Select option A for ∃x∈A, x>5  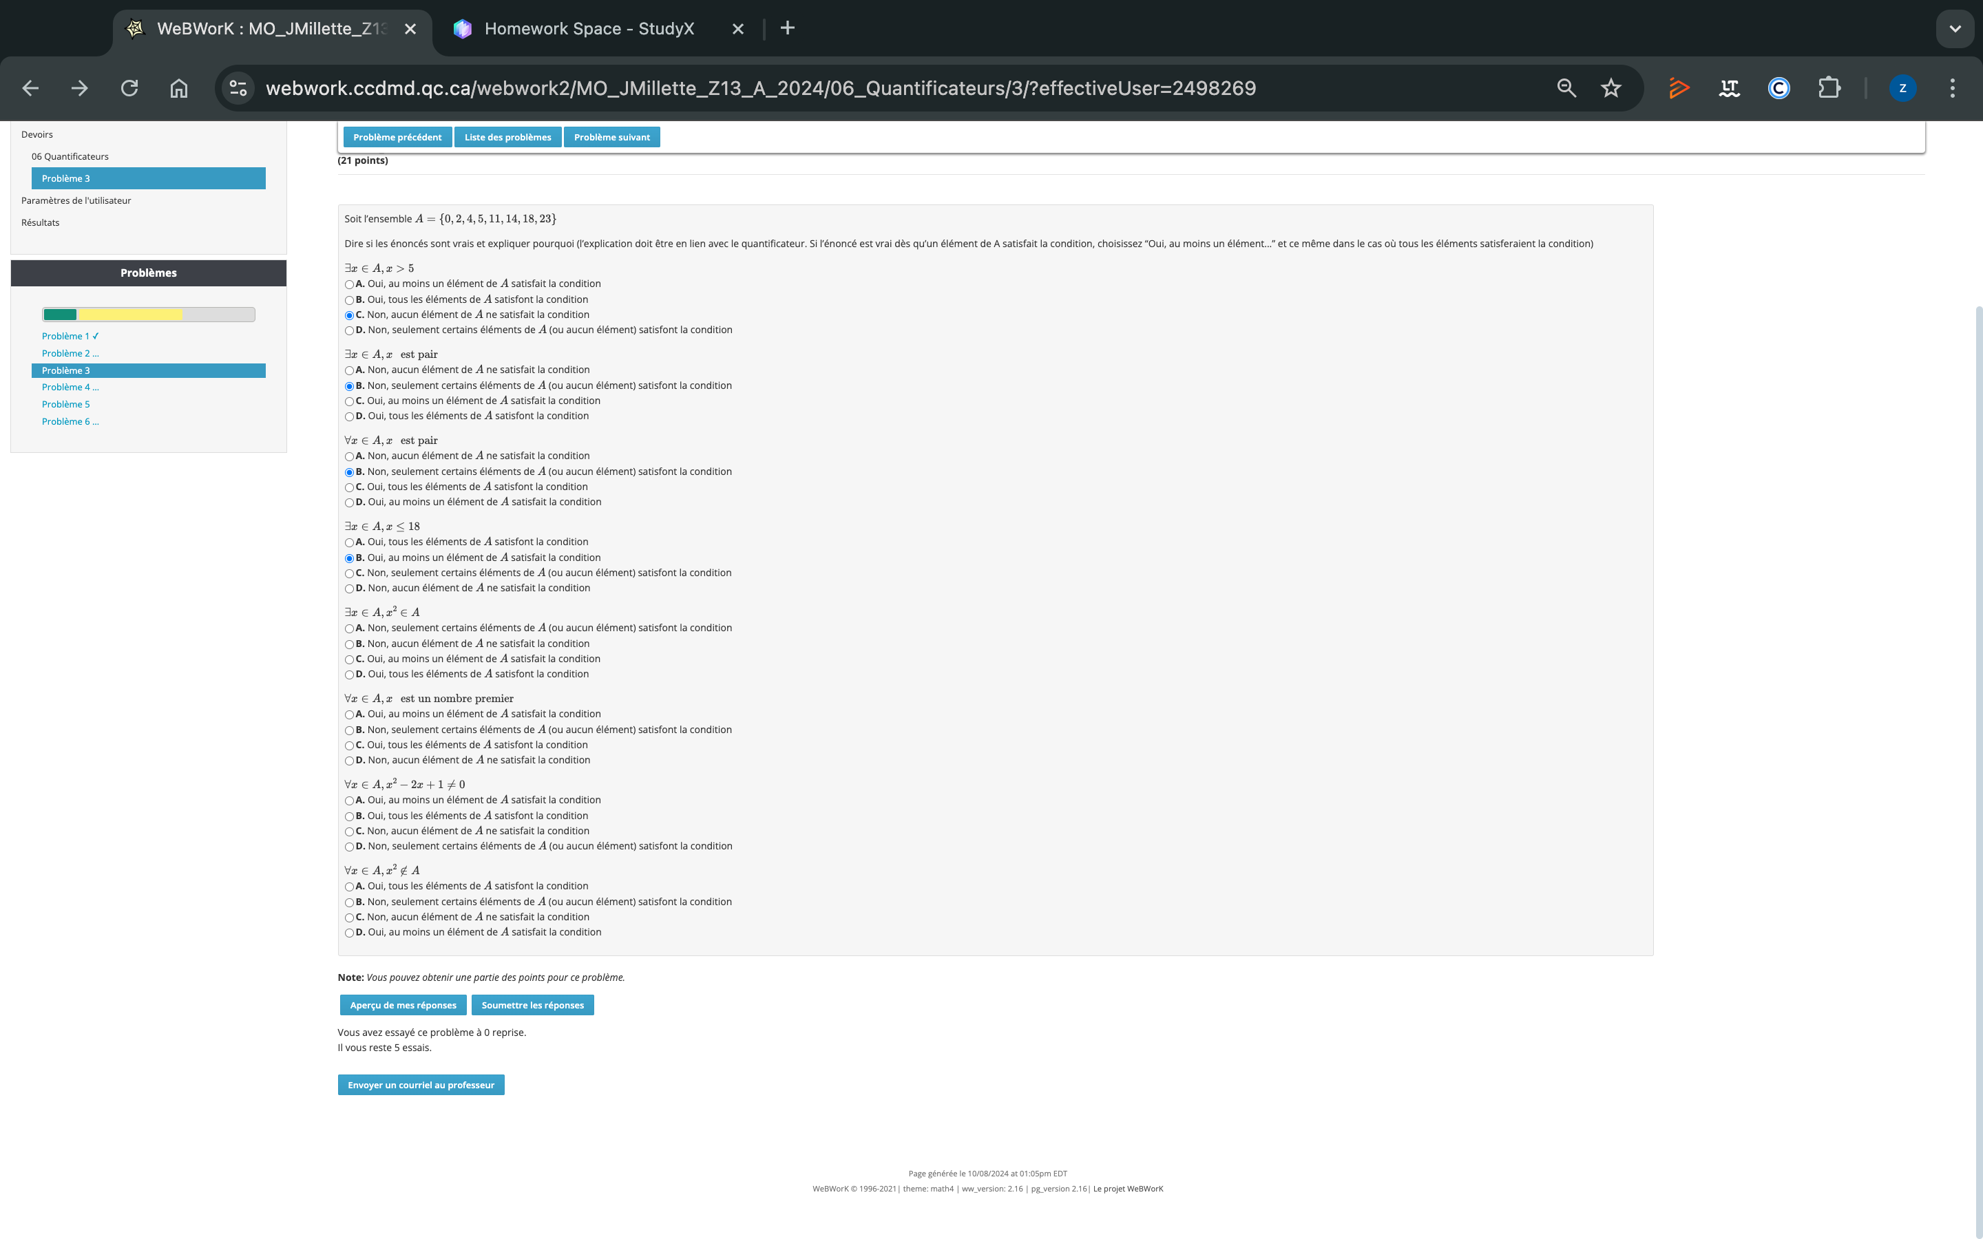click(x=349, y=284)
